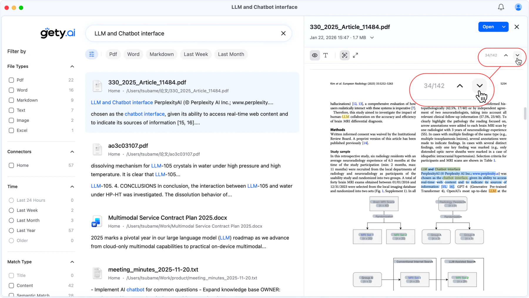Check the Content match type filter
Image resolution: width=529 pixels, height=298 pixels.
[11, 285]
